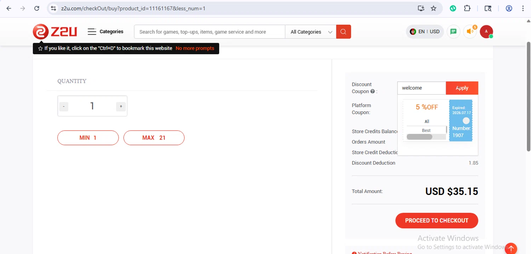Screen dimensions: 531x254
Task: Click the install app icon in address bar
Action: tap(421, 8)
